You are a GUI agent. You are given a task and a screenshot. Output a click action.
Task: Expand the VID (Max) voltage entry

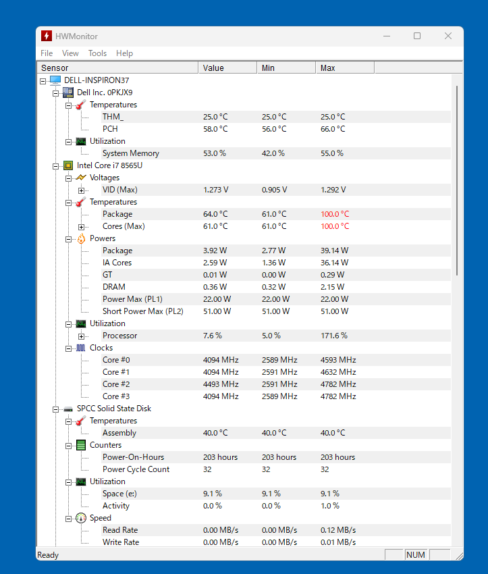click(x=81, y=190)
